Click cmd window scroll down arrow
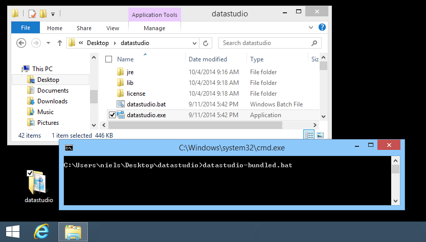Image resolution: width=426 pixels, height=242 pixels. 396,201
